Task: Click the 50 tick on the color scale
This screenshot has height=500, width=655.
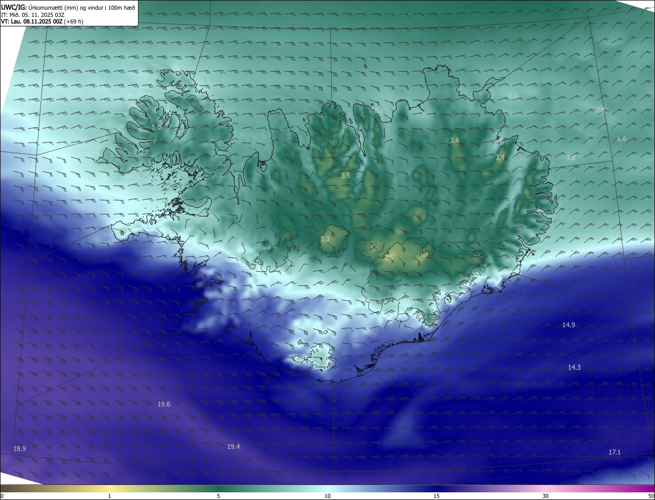Action: tap(651, 496)
